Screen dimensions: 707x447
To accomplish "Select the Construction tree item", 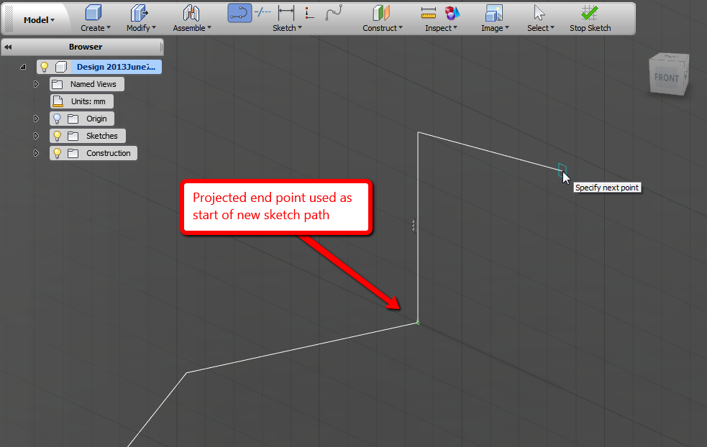I will 108,153.
